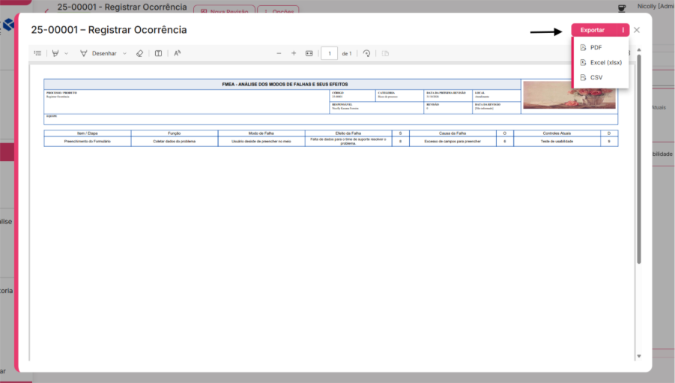Expand the Desenhar options chevron
Image resolution: width=675 pixels, height=383 pixels.
[124, 53]
